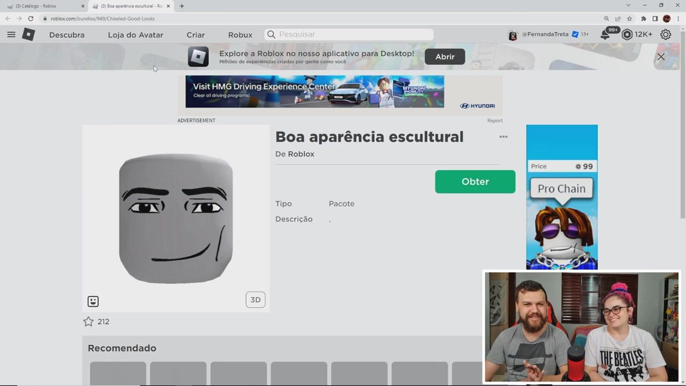686x386 pixels.
Task: Click the share page icon
Action: [618, 18]
